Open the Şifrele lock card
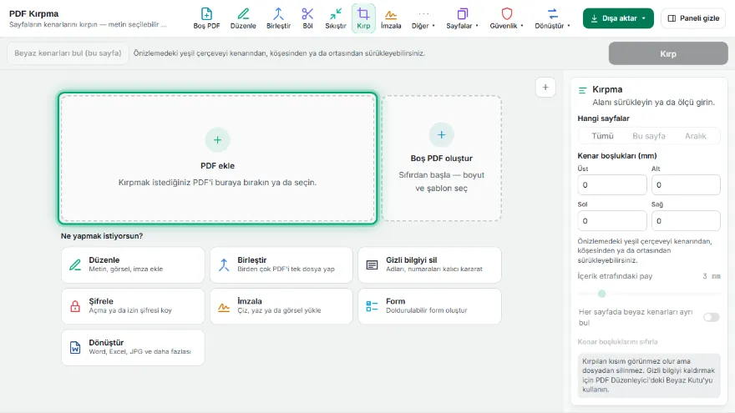This screenshot has height=413, width=735. point(133,305)
